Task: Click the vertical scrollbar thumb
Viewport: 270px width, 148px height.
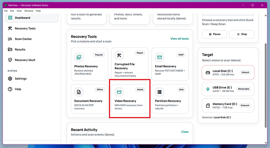Action: click(x=266, y=85)
